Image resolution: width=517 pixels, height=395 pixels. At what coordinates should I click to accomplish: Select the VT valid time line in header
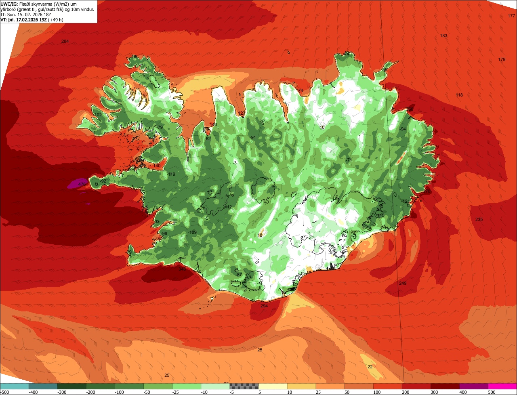point(32,20)
